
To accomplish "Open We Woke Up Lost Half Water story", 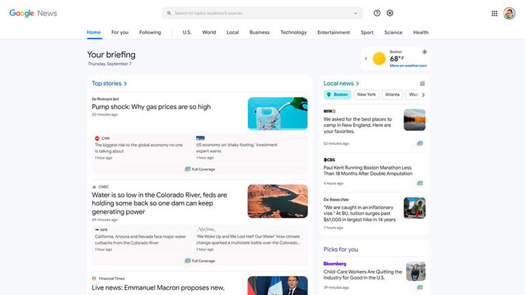I will point(248,239).
